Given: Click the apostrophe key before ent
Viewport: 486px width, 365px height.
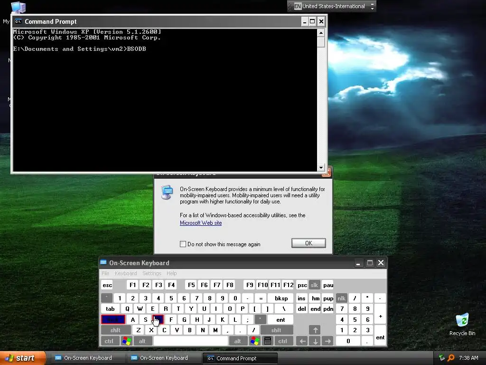Looking at the screenshot, I should pos(260,319).
